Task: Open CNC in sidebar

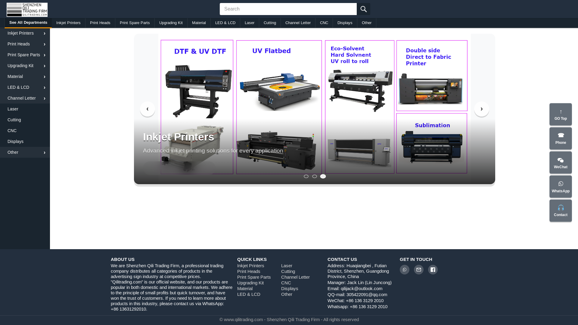Action: coord(25,131)
